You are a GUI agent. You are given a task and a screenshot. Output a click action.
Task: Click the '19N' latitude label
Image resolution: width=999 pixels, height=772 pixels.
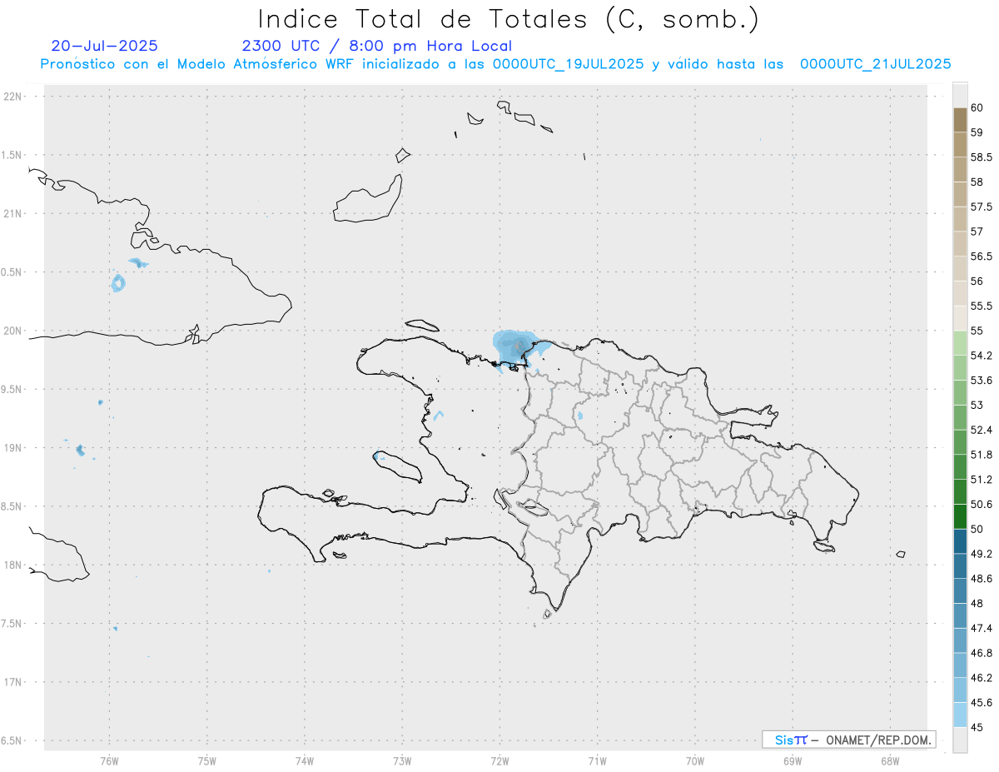click(13, 448)
